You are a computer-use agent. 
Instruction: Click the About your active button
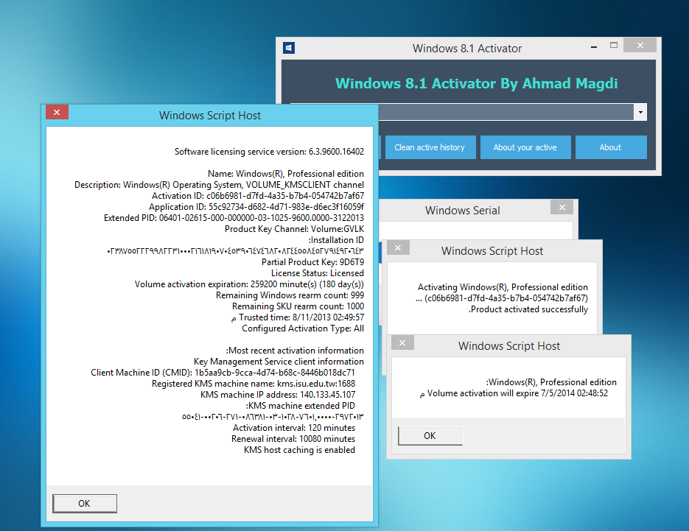(x=525, y=147)
